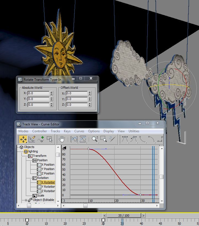Activate the Pan hand tool
Image resolution: width=199 pixels, height=226 pixels.
coord(62,139)
